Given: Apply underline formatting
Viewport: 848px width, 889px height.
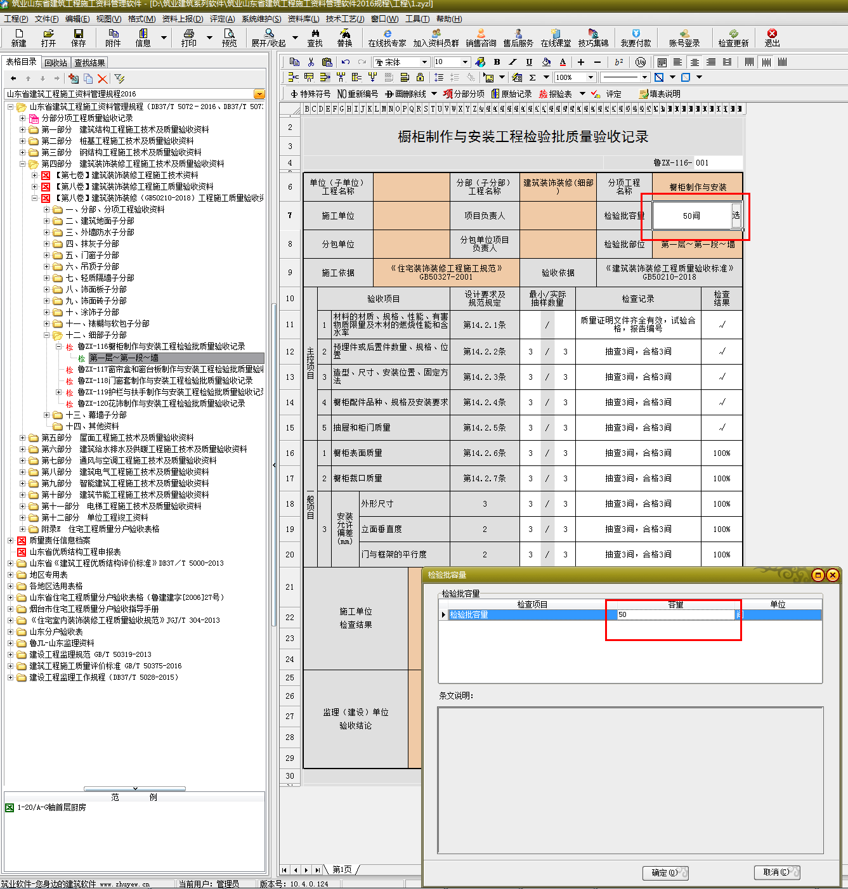Looking at the screenshot, I should 529,62.
